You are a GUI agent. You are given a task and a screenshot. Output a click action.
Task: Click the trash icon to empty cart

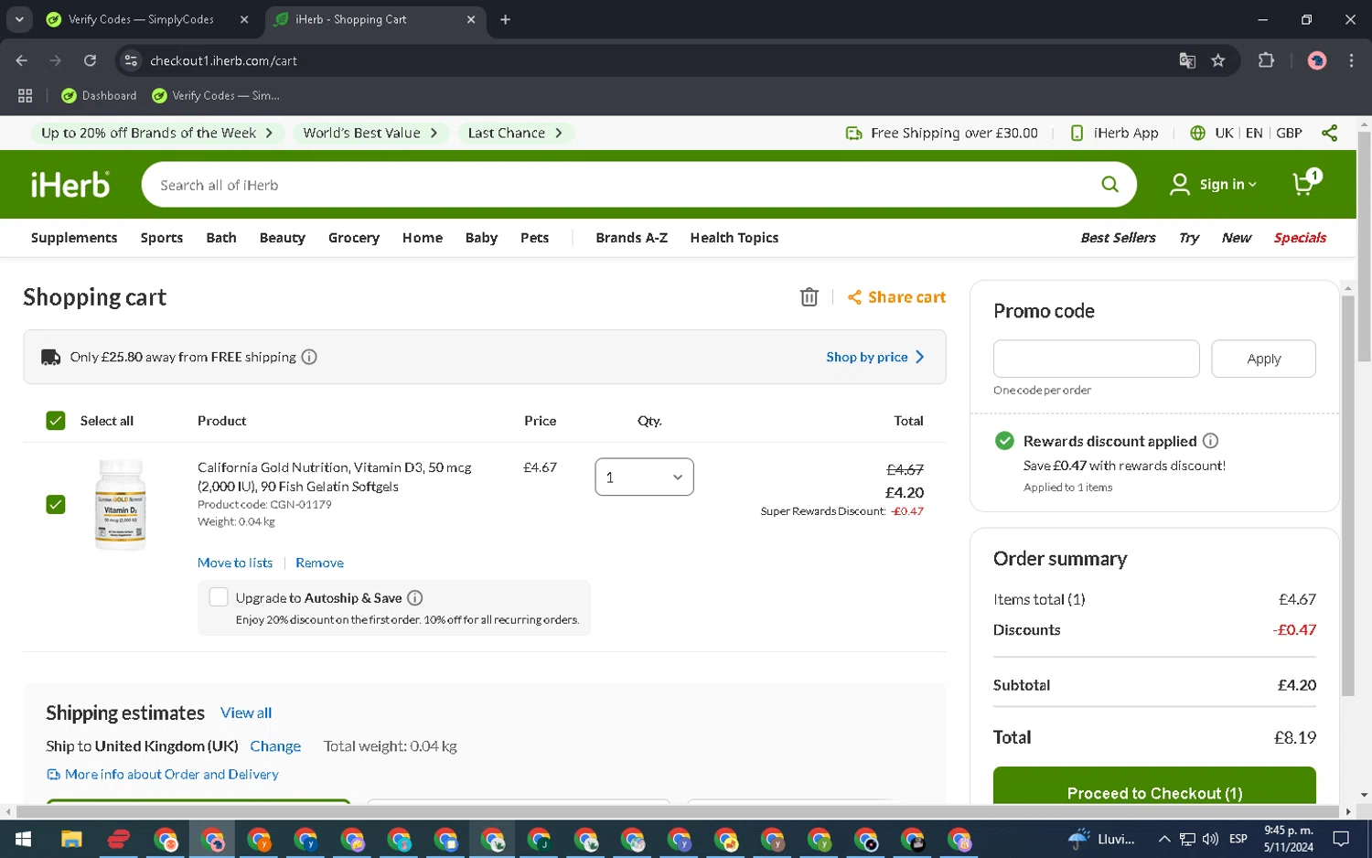pyautogui.click(x=809, y=297)
